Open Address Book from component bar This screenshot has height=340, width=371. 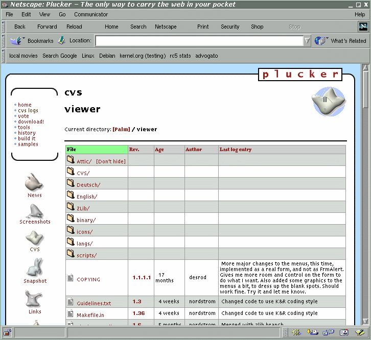pos(344,332)
